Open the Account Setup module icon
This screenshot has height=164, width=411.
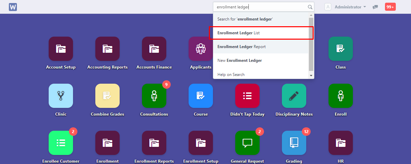(x=61, y=49)
